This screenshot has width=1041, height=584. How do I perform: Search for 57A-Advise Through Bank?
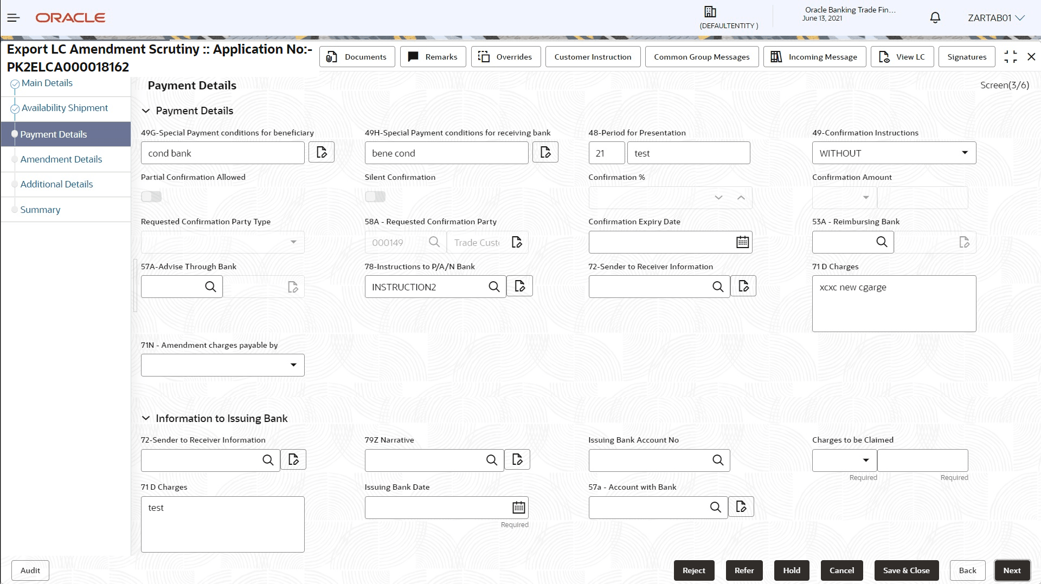coord(210,287)
